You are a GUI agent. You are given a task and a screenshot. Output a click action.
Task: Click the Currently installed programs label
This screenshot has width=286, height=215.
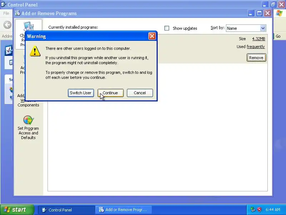pos(73,27)
